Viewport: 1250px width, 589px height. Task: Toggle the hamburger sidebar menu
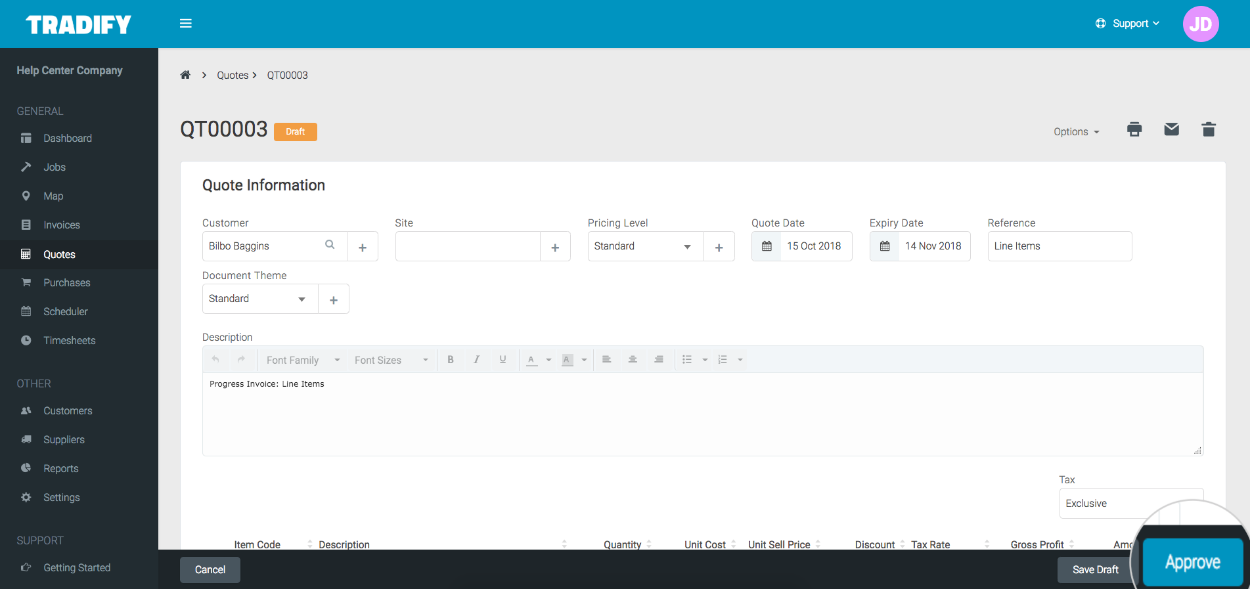tap(186, 24)
